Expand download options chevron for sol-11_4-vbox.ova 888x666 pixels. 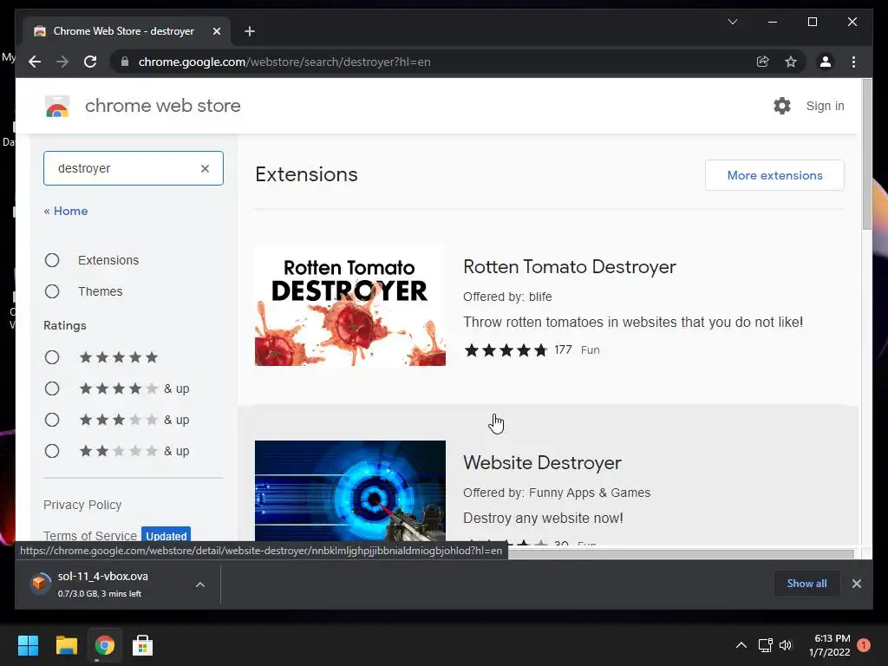200,584
